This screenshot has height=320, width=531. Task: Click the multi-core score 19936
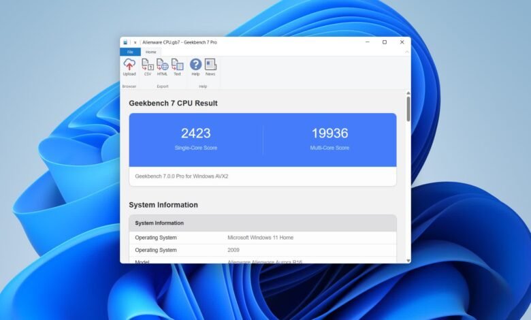(330, 133)
